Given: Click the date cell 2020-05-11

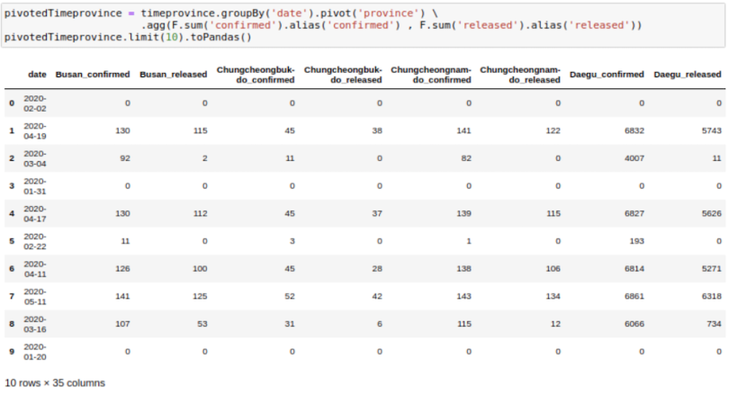Looking at the screenshot, I should click(x=35, y=297).
